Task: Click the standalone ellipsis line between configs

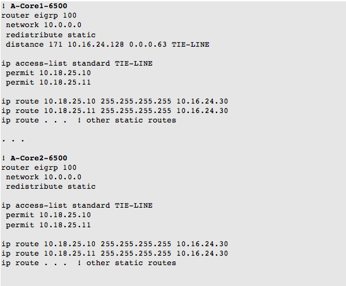Action: 13,140
